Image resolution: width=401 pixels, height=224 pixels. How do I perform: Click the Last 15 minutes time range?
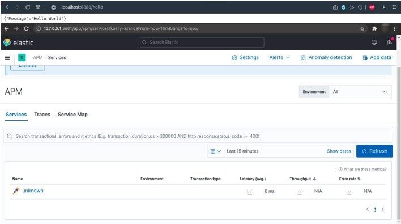(x=242, y=151)
